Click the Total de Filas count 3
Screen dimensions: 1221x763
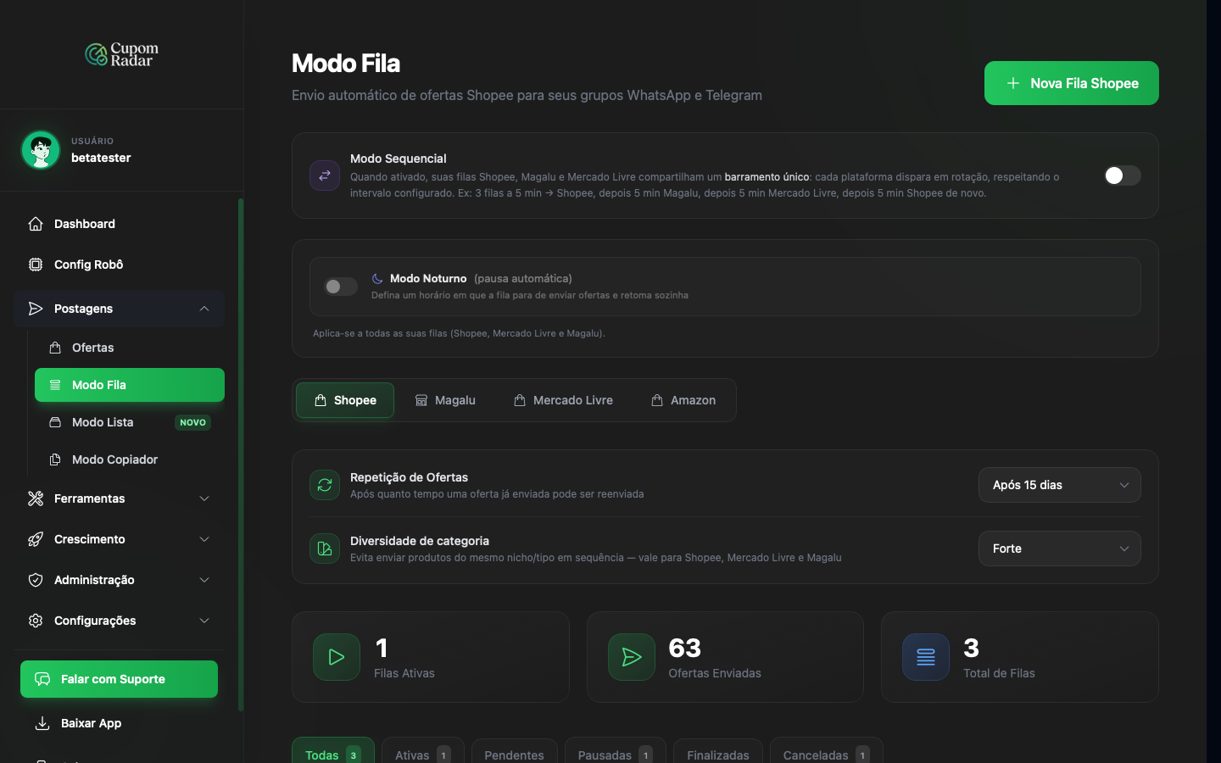(972, 648)
